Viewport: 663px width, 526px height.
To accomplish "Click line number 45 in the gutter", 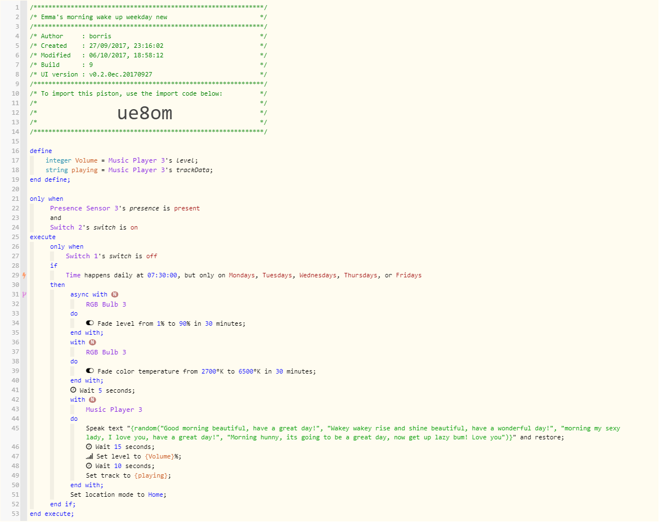I will [x=15, y=429].
